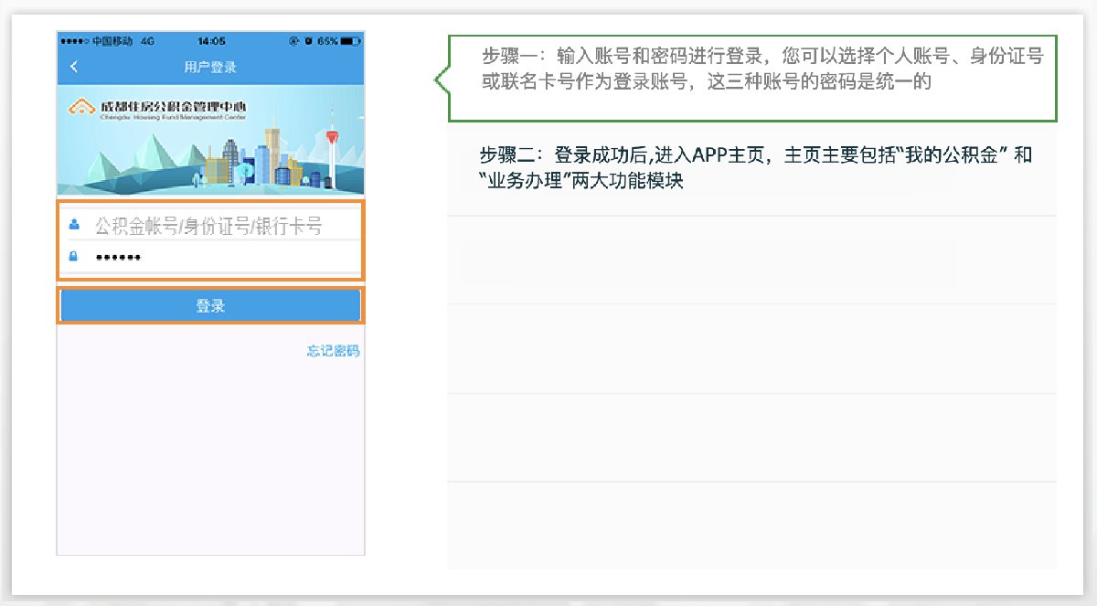Screen dimensions: 1097x606
Task: Tap the blue 登录 button
Action: click(210, 306)
